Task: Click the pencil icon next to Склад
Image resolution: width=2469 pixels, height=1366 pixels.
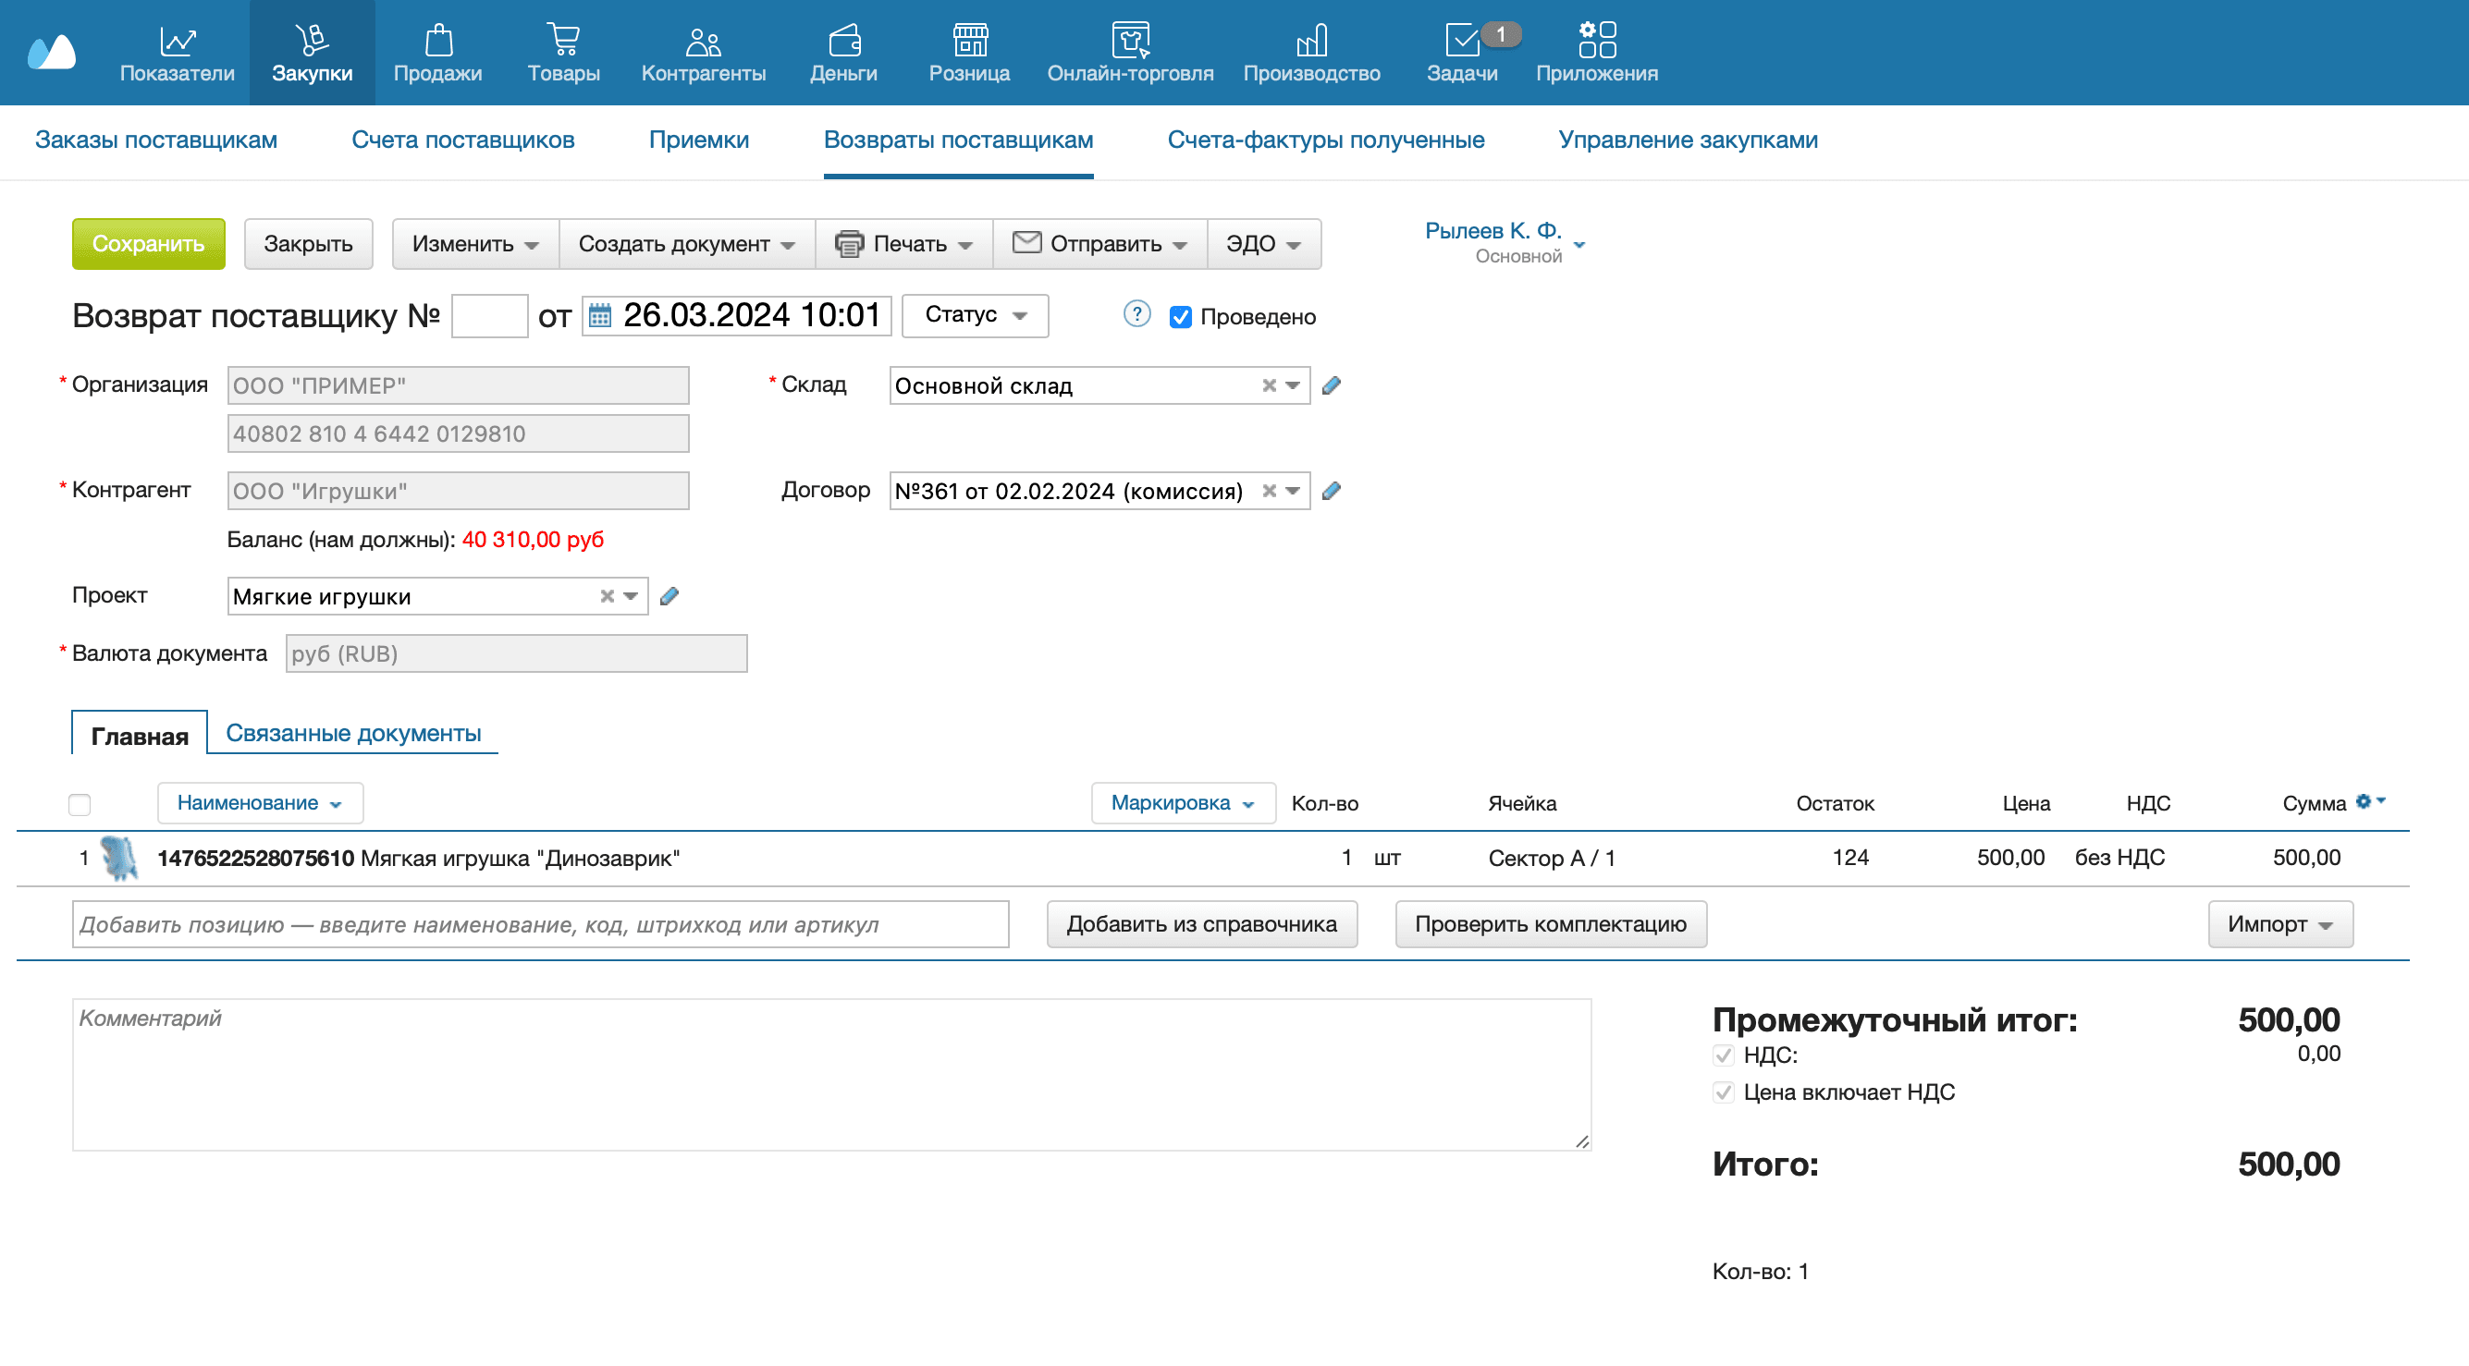Action: pos(1331,385)
